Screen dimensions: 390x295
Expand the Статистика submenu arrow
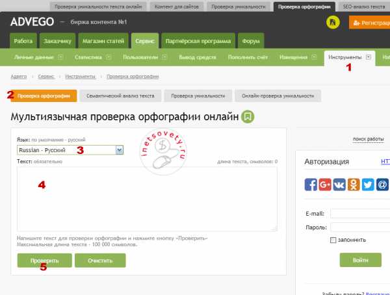tap(109, 57)
